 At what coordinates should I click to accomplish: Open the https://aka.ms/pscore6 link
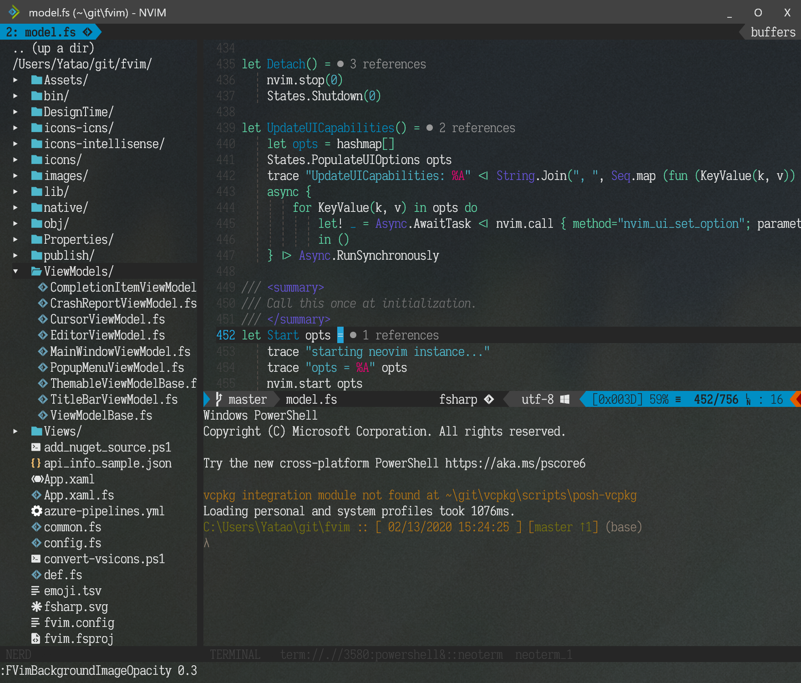tap(517, 463)
